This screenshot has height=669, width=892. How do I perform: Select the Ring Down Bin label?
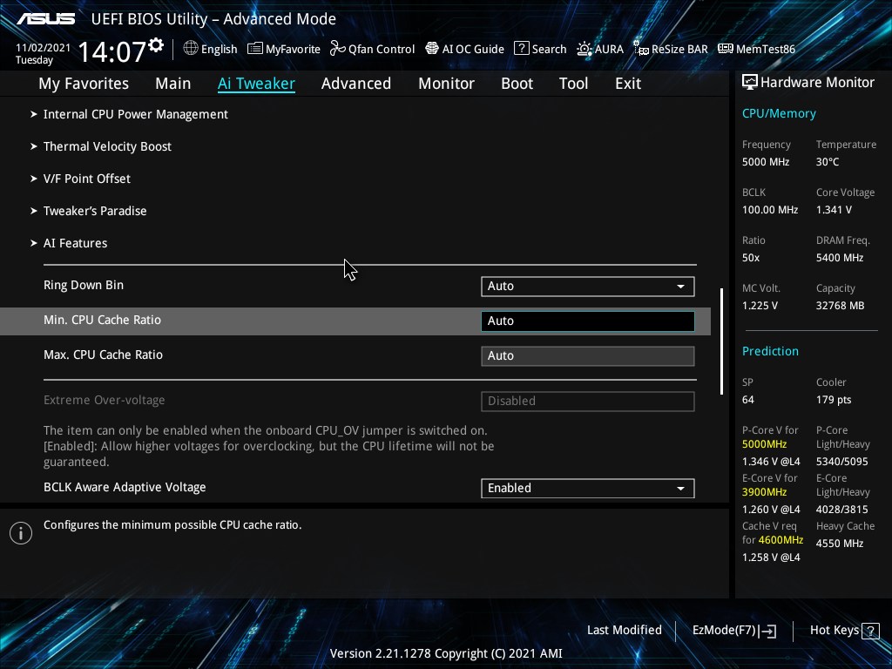pos(84,286)
